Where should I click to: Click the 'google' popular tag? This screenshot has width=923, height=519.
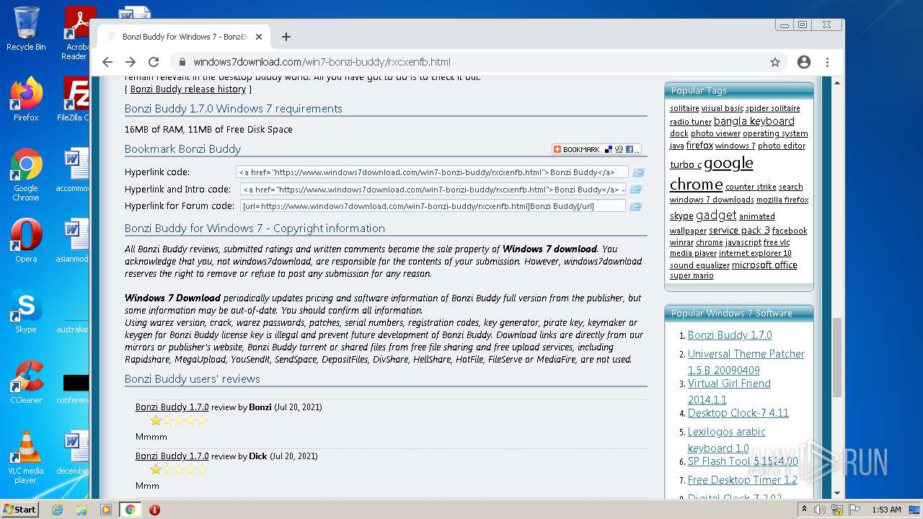[728, 164]
